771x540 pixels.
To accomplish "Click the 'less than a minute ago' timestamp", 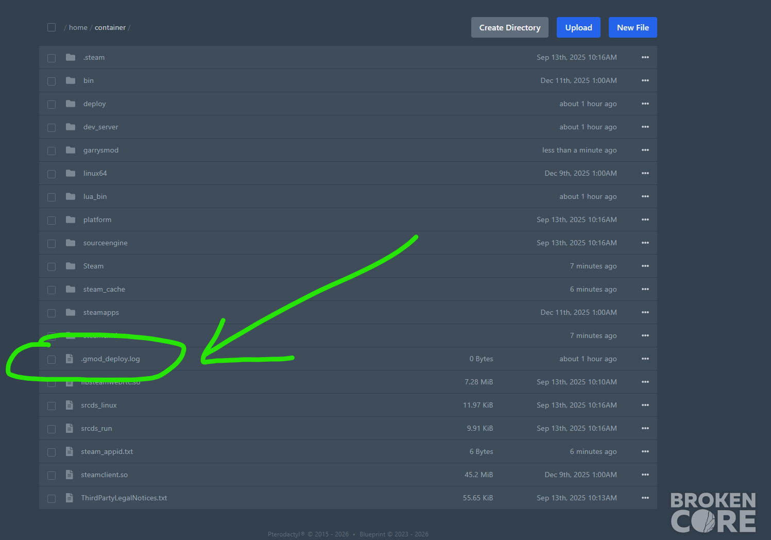I will coord(579,150).
